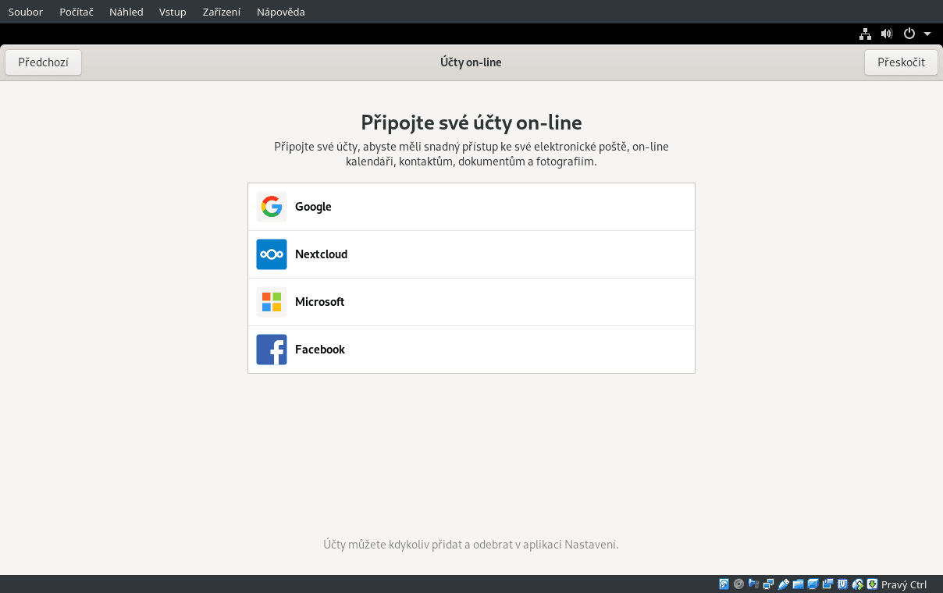Click VirtualBox USB devices icon
Image resolution: width=943 pixels, height=593 pixels.
pos(784,584)
